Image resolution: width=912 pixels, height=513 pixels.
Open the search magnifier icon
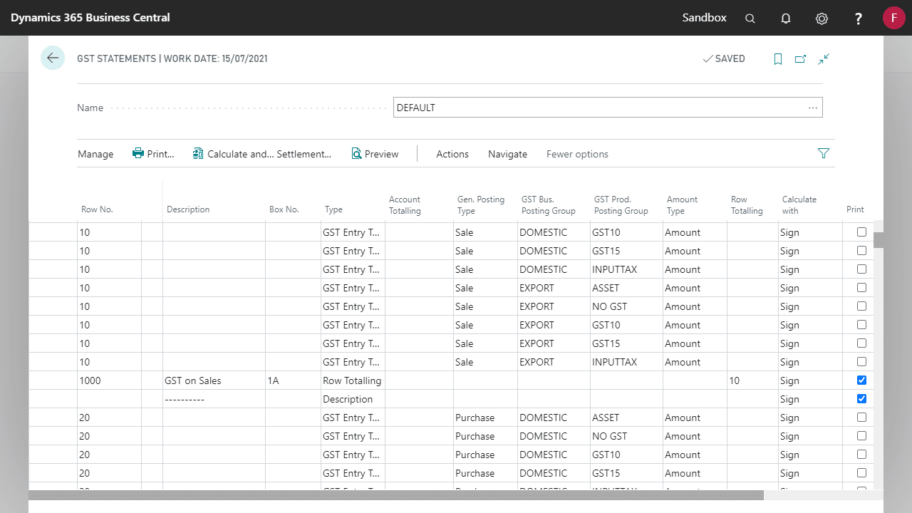click(x=750, y=19)
